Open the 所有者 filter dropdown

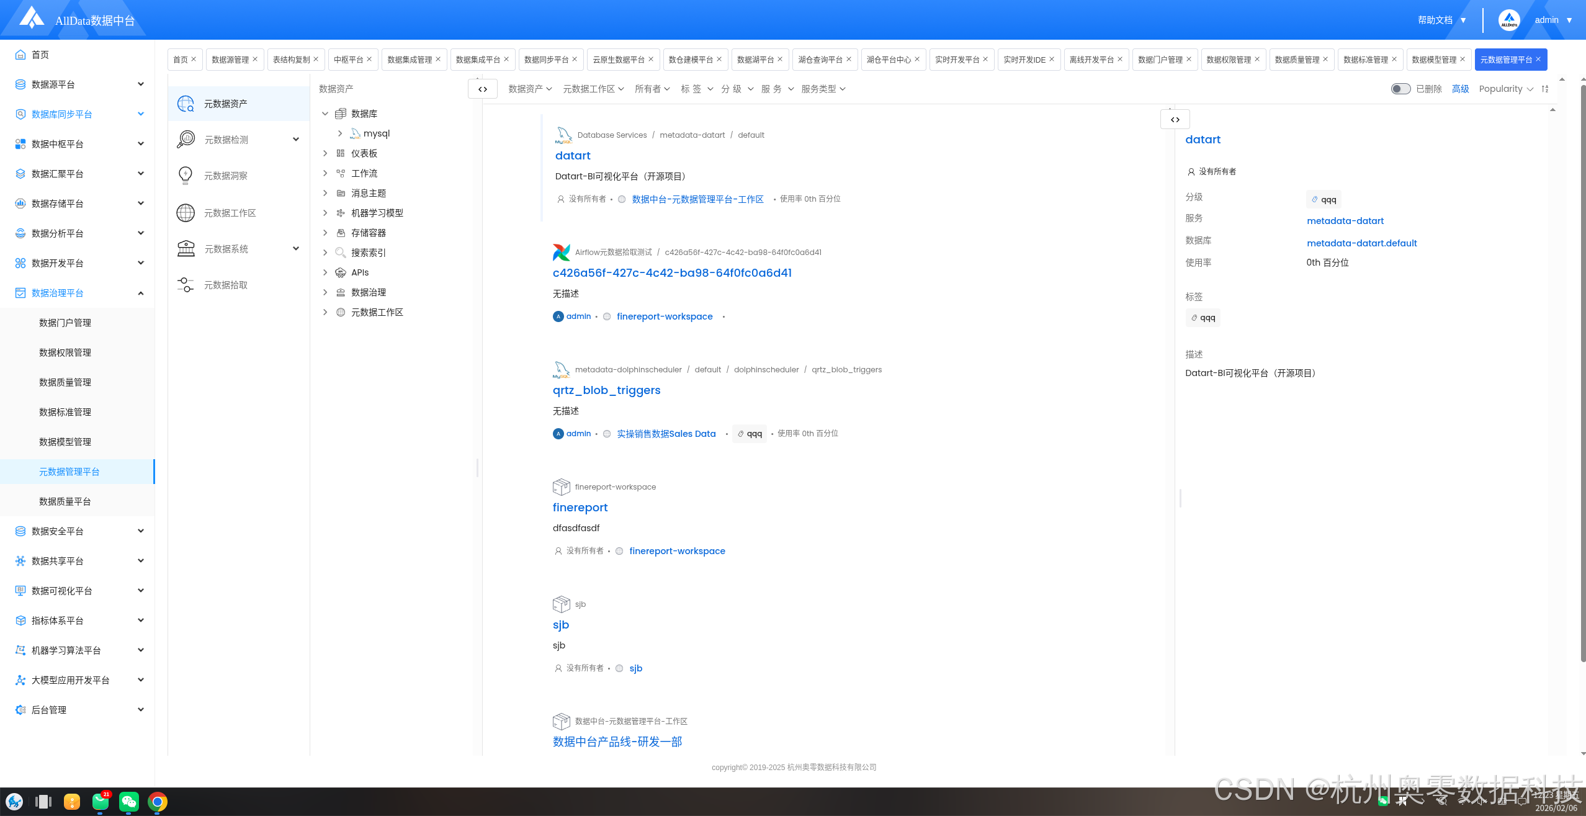coord(652,89)
